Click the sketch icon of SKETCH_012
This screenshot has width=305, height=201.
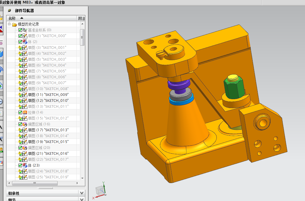25,118
